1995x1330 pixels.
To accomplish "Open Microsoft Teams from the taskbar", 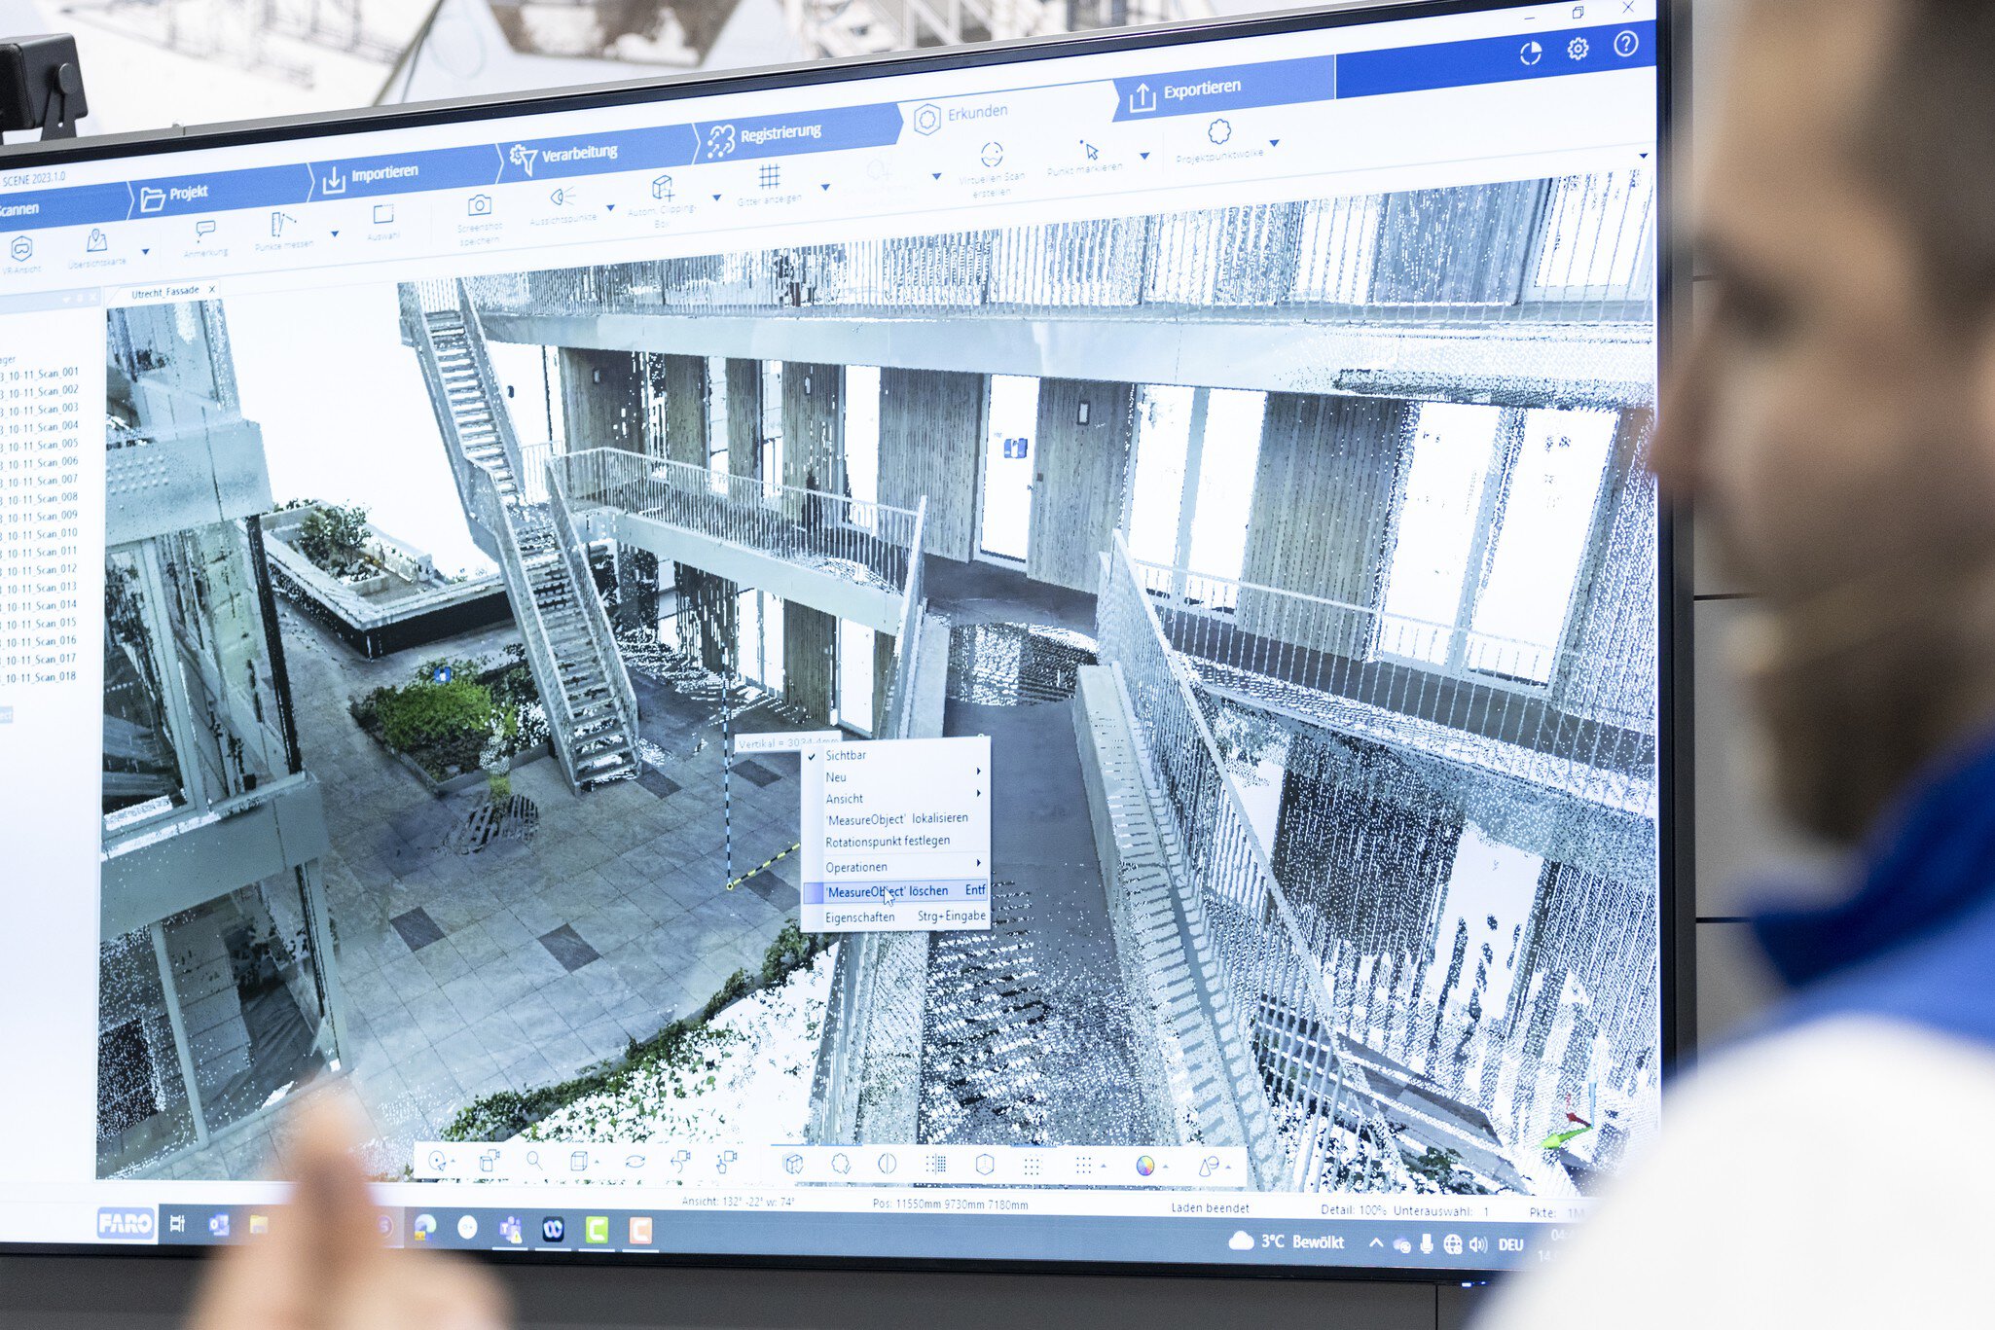I will 510,1230.
